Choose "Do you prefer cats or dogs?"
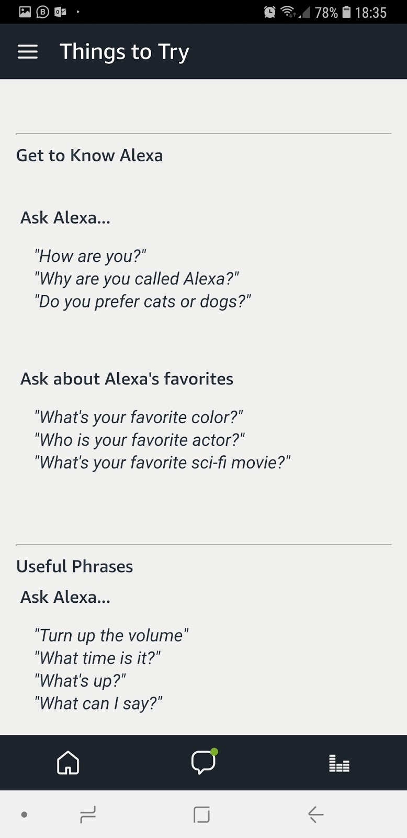The height and width of the screenshot is (838, 407). (142, 302)
